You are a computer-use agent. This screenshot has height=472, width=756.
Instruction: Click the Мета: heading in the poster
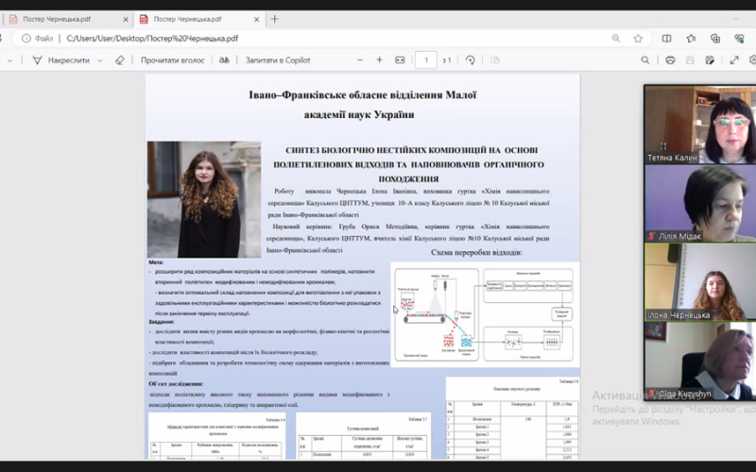[156, 262]
